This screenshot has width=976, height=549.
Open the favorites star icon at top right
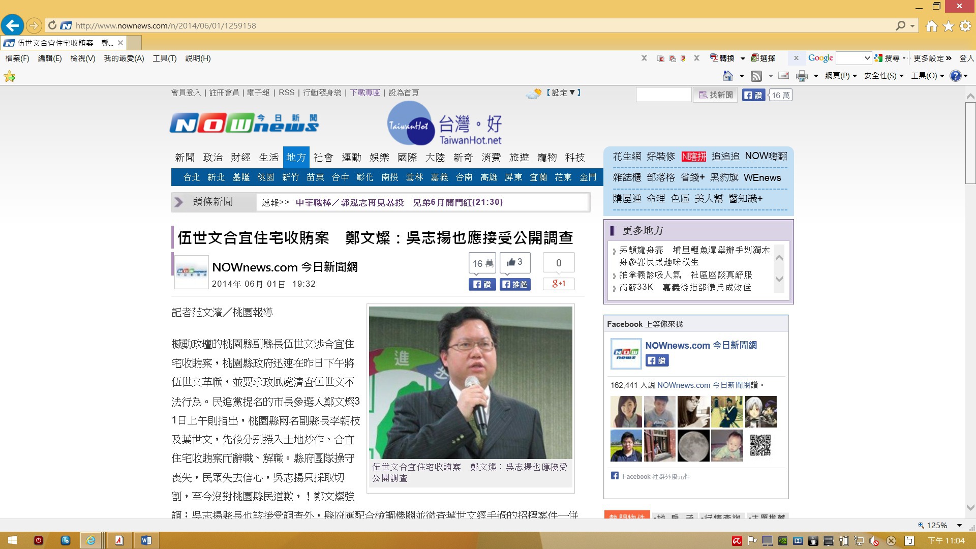pyautogui.click(x=949, y=26)
